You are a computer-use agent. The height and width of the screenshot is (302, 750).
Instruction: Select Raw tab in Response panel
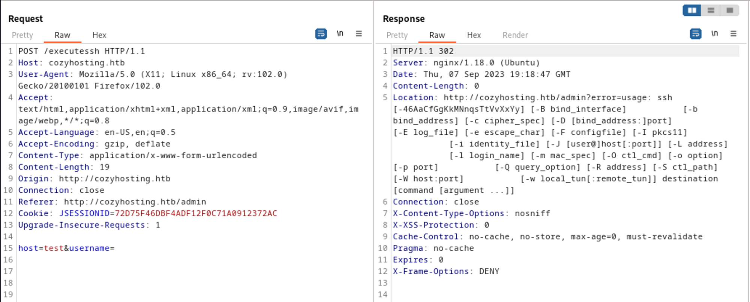tap(437, 35)
